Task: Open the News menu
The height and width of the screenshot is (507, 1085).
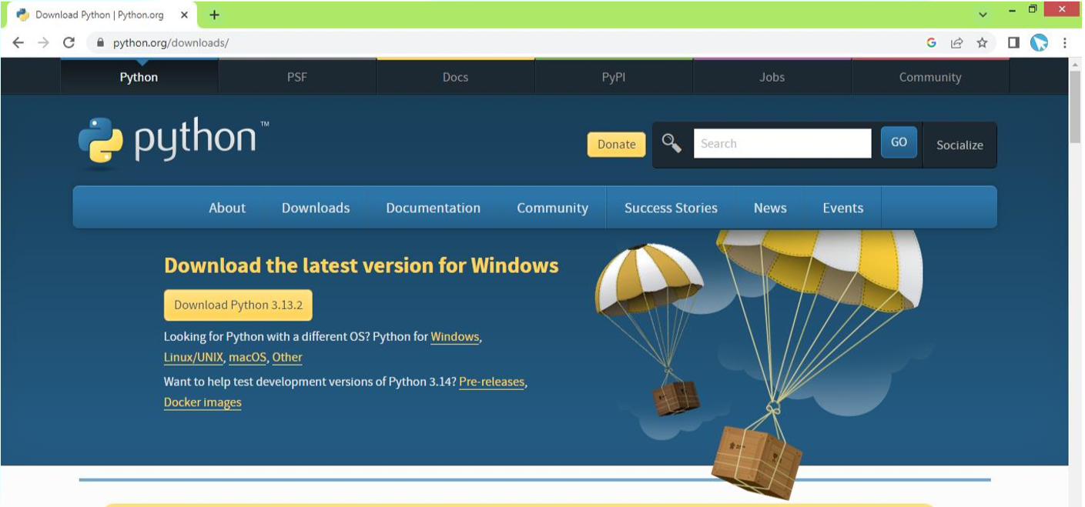Action: (770, 208)
